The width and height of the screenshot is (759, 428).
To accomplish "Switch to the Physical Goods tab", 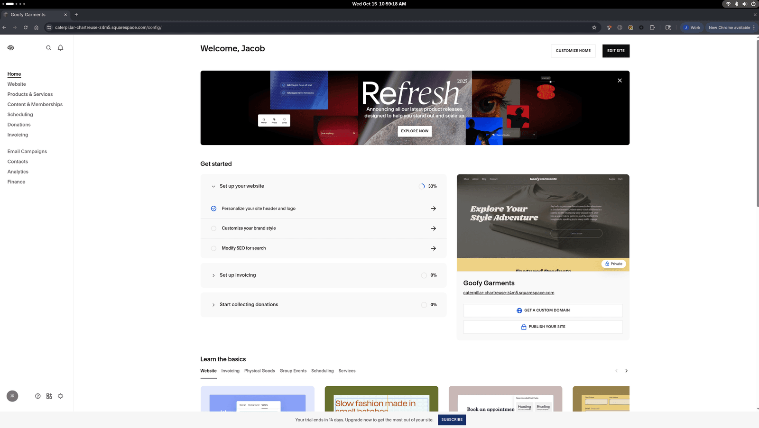I will click(259, 371).
